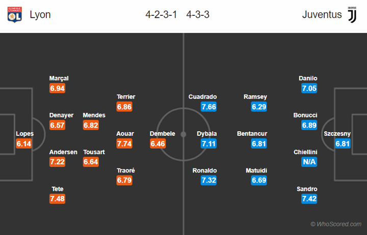
Task: Click on player name Dembele
Action: click(162, 134)
